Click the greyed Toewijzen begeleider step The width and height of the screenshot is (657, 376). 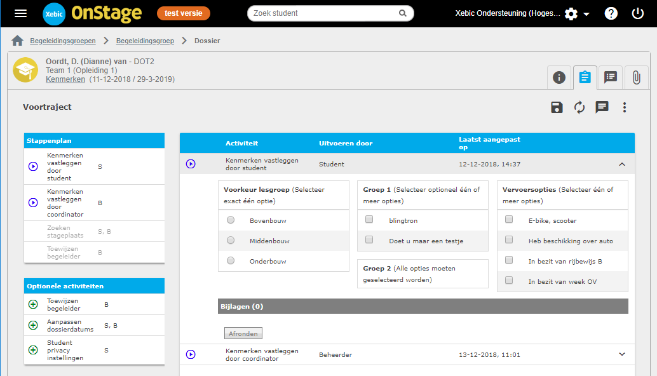click(x=64, y=253)
